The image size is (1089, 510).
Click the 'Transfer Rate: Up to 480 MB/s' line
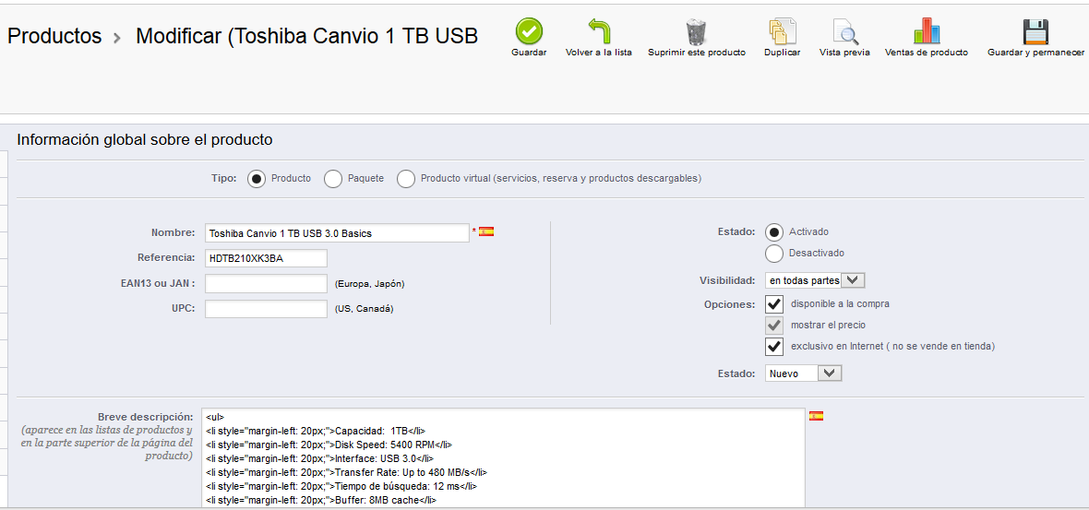pyautogui.click(x=345, y=472)
